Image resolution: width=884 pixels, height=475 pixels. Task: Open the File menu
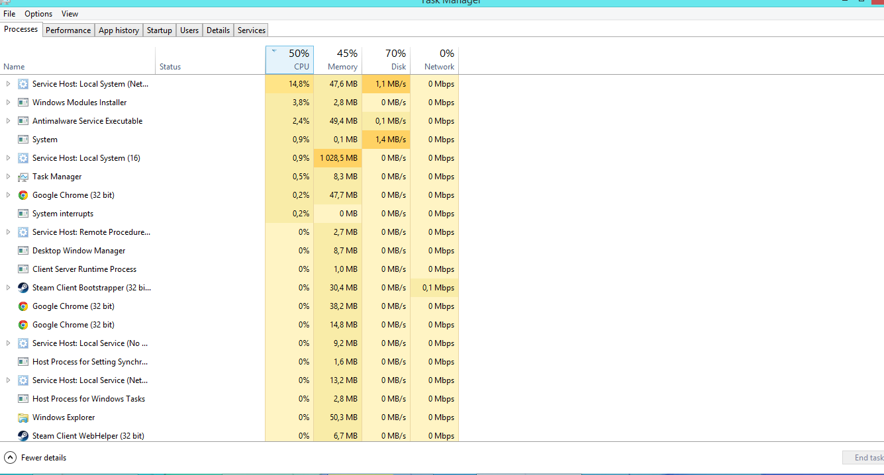[9, 14]
